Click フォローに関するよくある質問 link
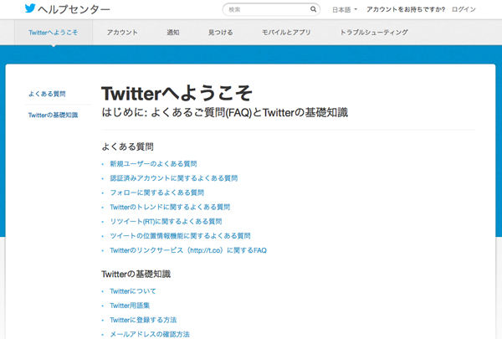Screen dimensions: 502x339 [x=156, y=193]
